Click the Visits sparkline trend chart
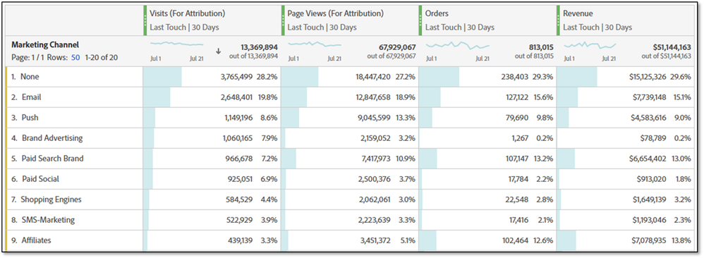This screenshot has height=258, width=704. [177, 44]
